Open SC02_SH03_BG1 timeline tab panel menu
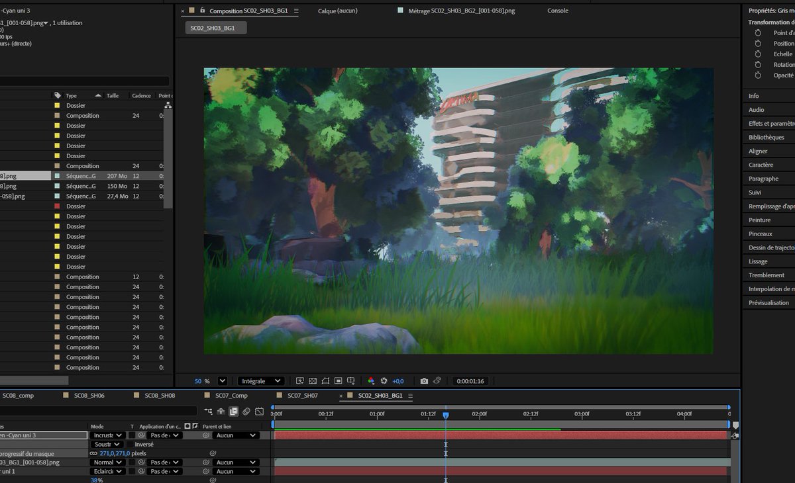The height and width of the screenshot is (483, 795). (410, 396)
